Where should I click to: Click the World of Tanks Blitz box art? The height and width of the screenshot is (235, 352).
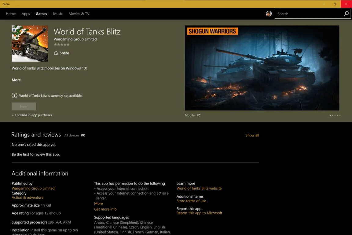(30, 43)
